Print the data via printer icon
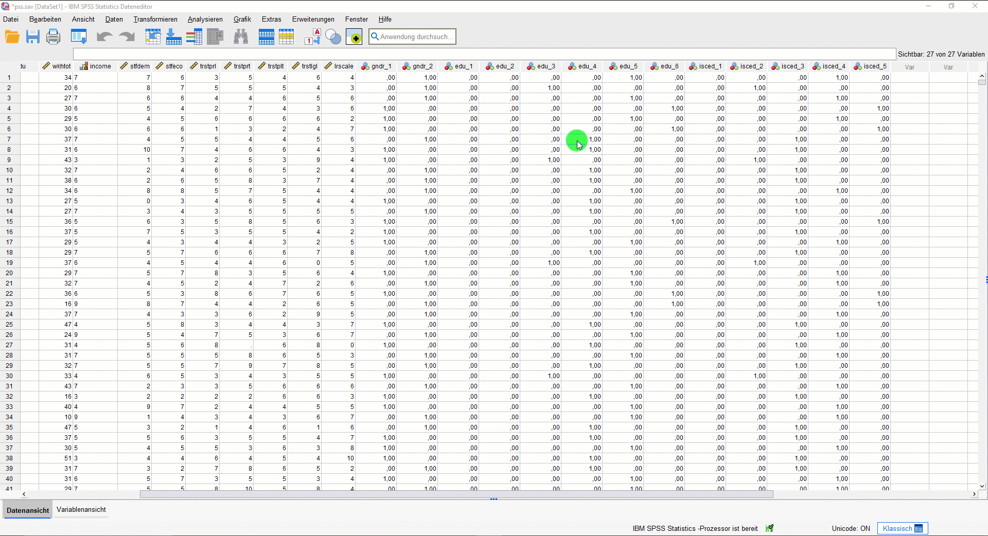Screen dimensions: 988x536 pos(54,37)
